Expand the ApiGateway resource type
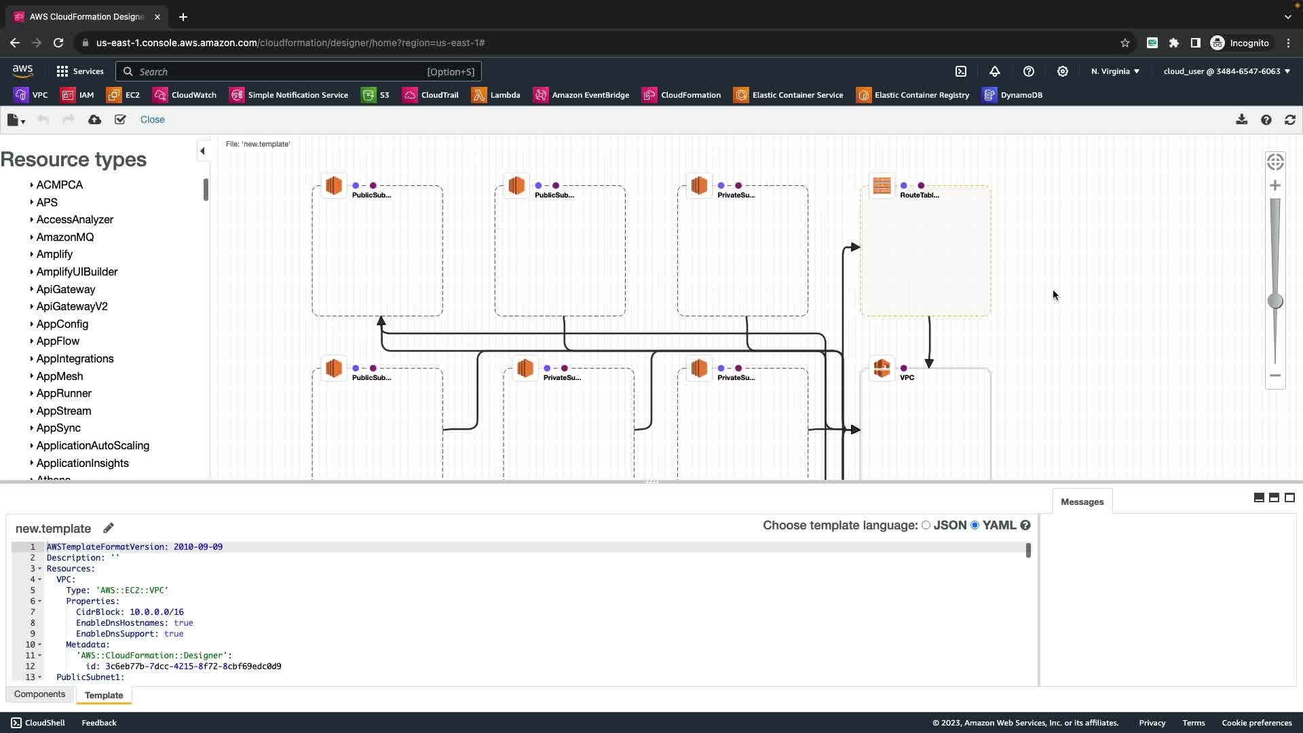 65,289
